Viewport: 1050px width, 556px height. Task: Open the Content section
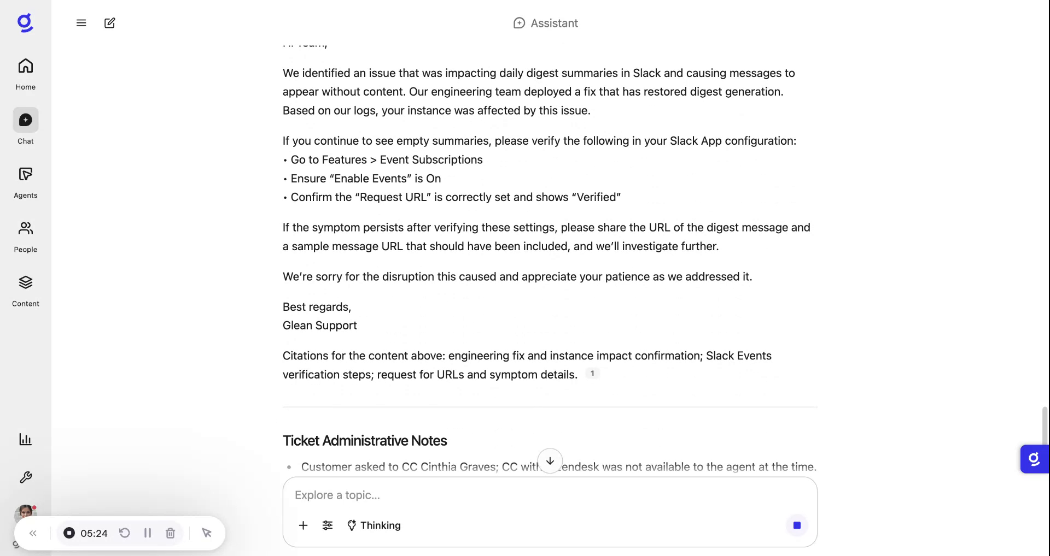[26, 291]
